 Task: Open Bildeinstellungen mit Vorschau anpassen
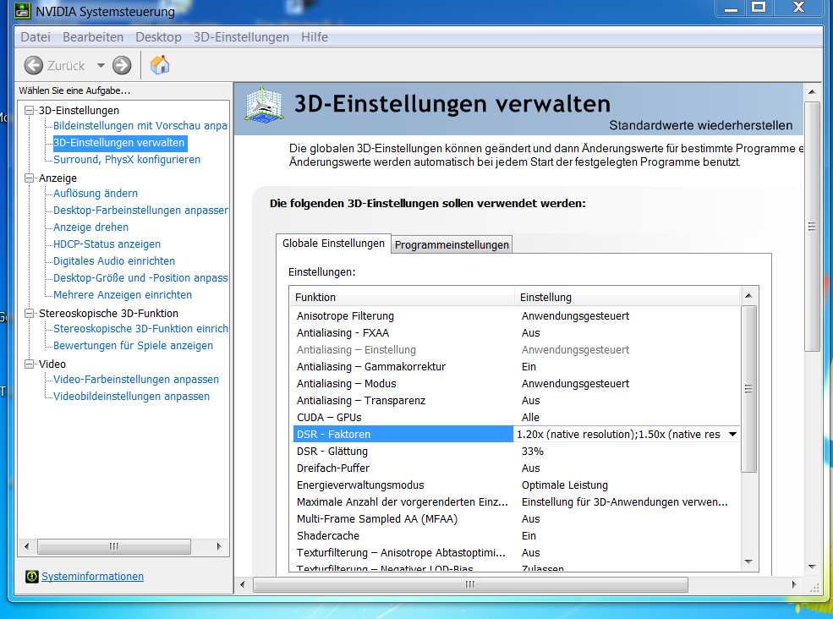click(140, 126)
